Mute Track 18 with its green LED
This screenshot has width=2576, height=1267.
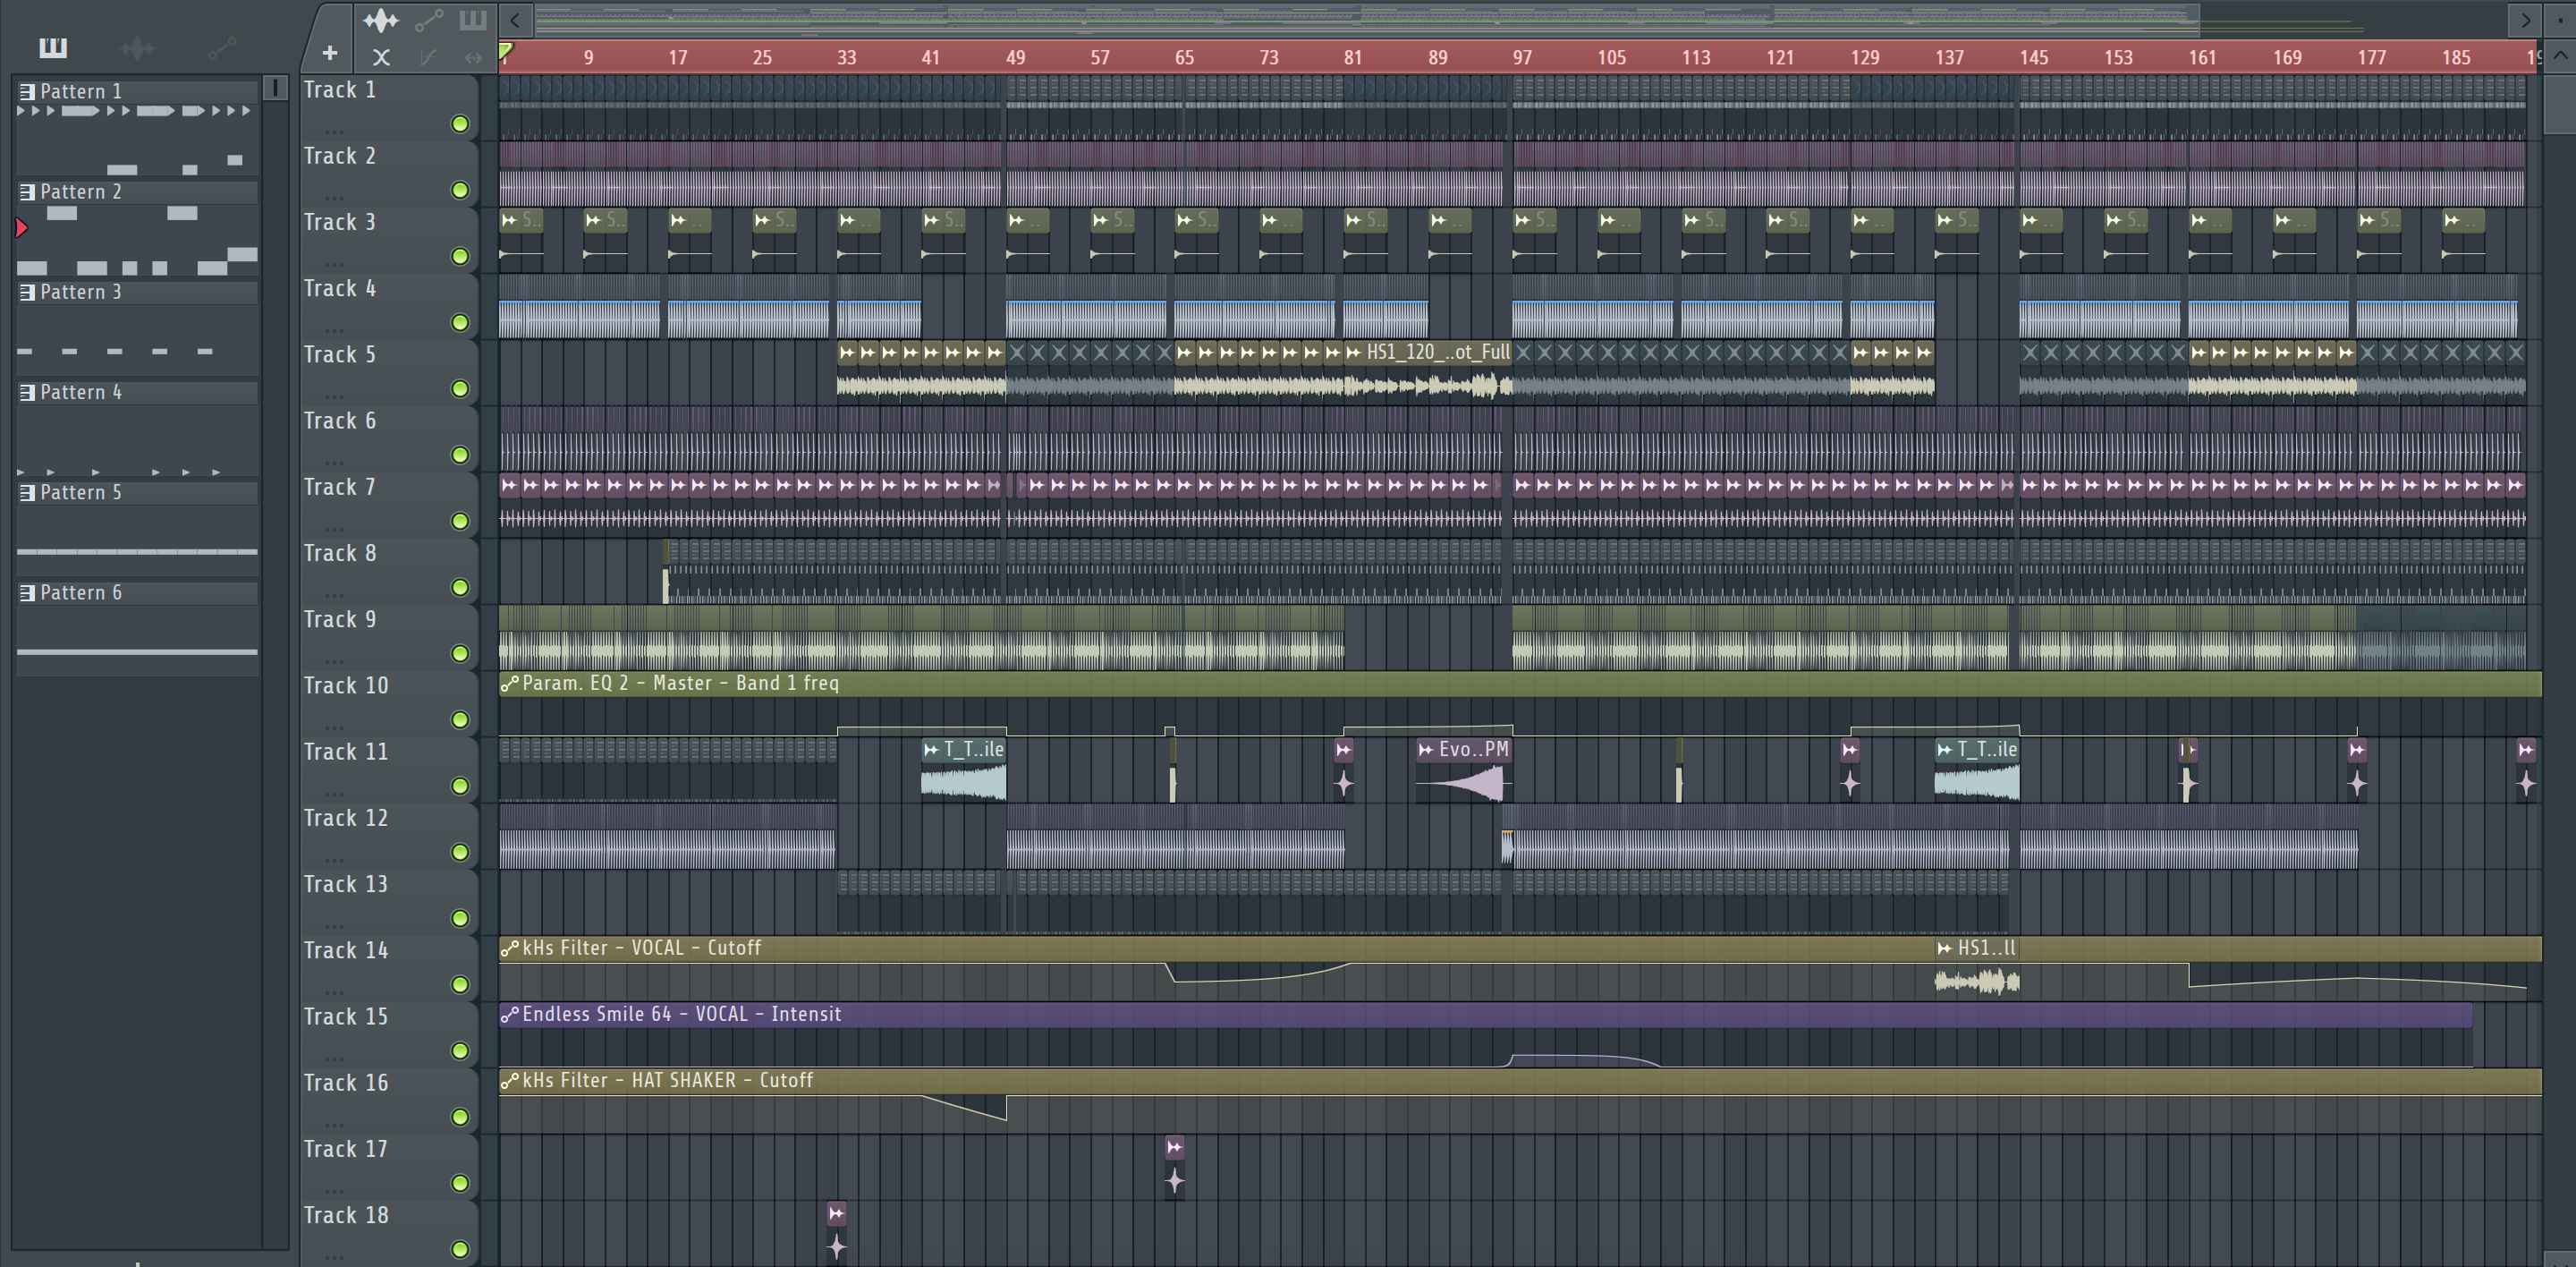click(460, 1249)
